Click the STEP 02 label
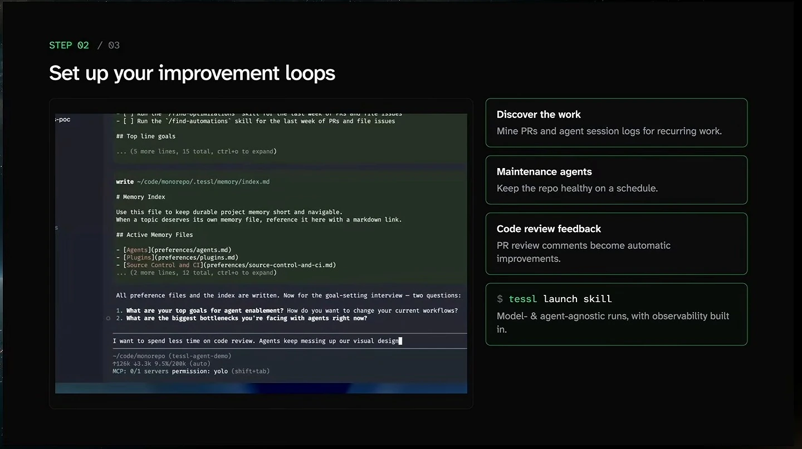Viewport: 802px width, 449px height. pos(69,45)
